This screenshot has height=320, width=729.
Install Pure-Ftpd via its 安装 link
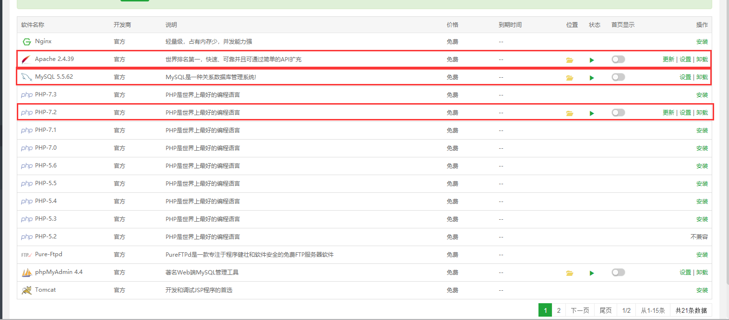click(x=702, y=255)
